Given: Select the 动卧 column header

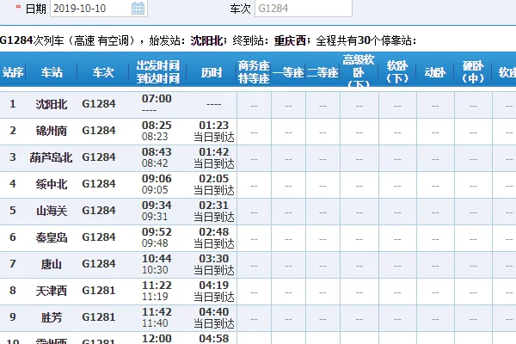Looking at the screenshot, I should [435, 72].
